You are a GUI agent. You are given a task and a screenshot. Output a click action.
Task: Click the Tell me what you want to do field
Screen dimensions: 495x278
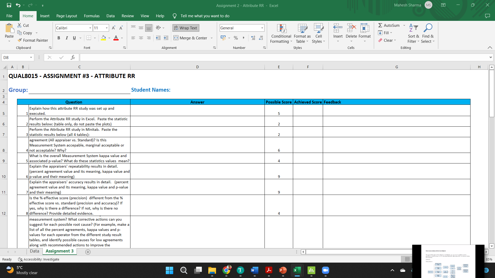coord(205,16)
